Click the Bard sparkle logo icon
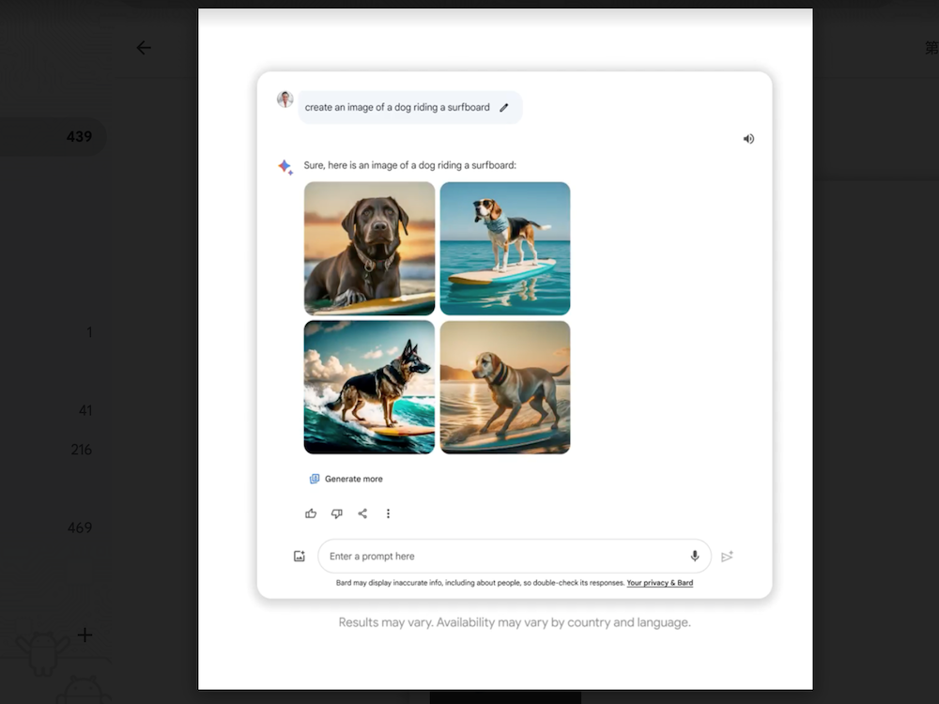939x704 pixels. coord(285,166)
